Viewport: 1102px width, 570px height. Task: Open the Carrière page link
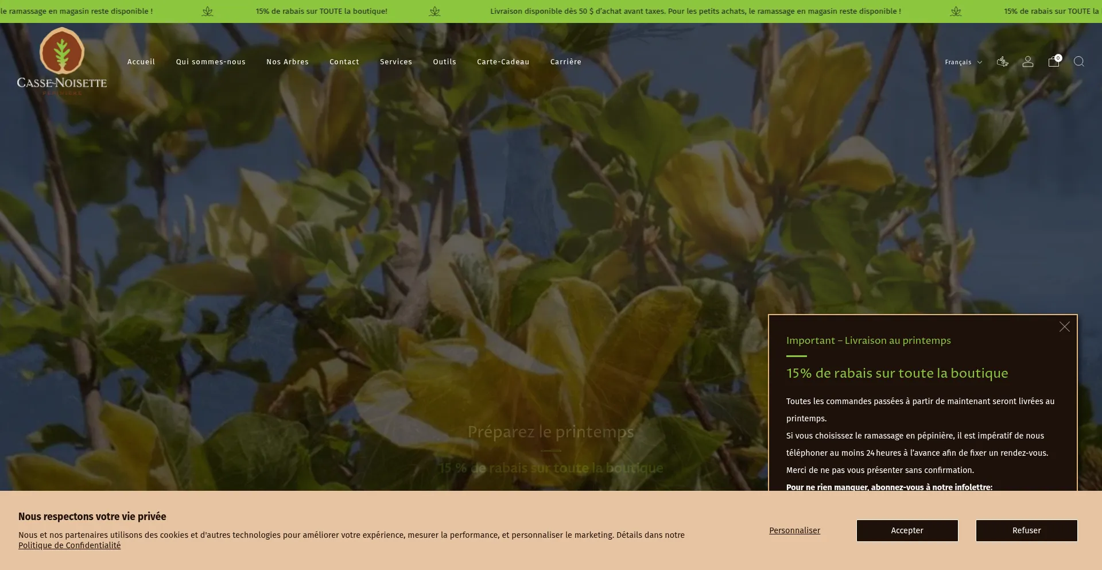tap(566, 61)
